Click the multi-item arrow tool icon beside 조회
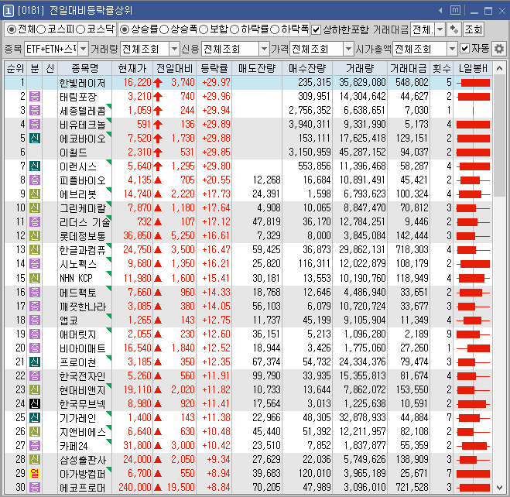This screenshot has width=510, height=497. click(x=454, y=29)
